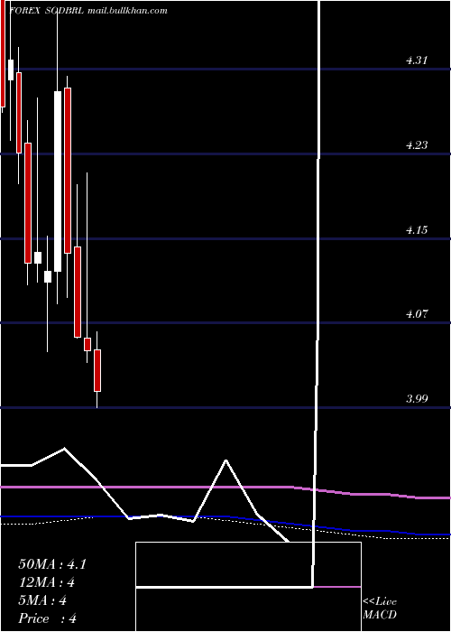
Task: Click the '<<Live MACD' label
Action: click(380, 609)
